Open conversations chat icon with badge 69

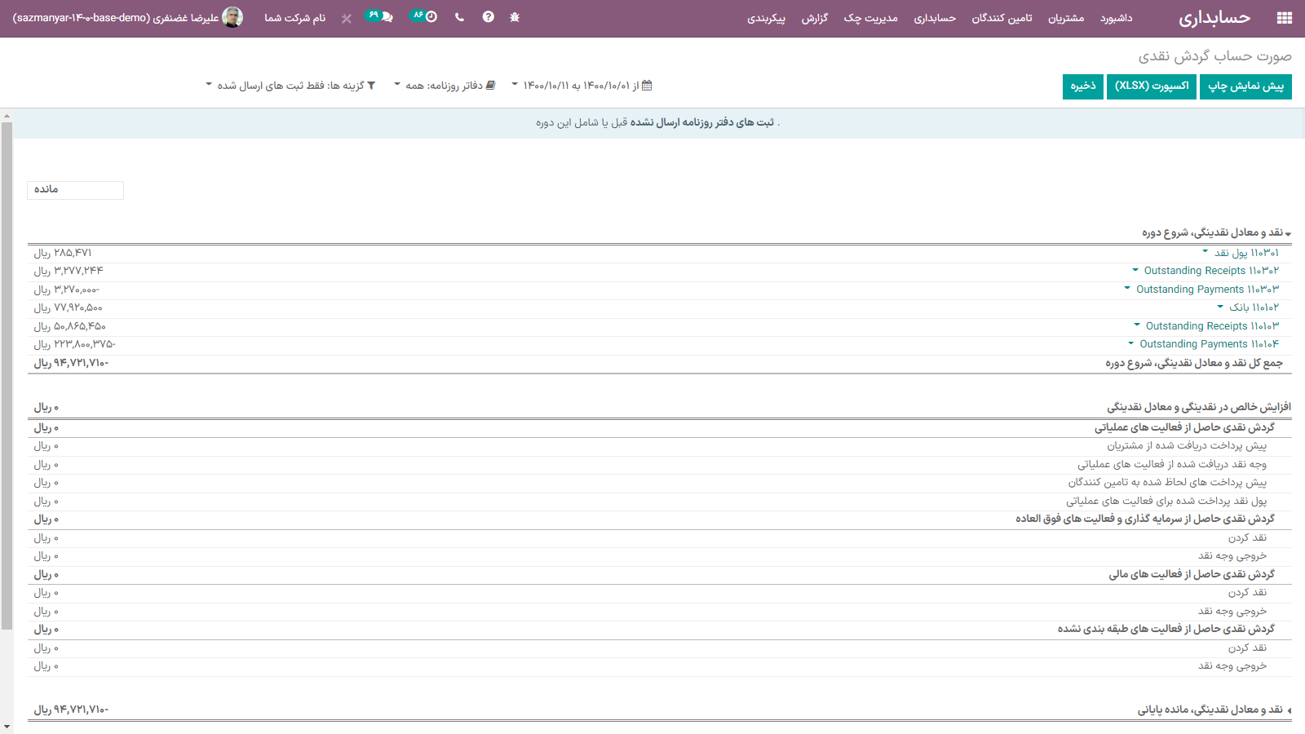pyautogui.click(x=379, y=16)
